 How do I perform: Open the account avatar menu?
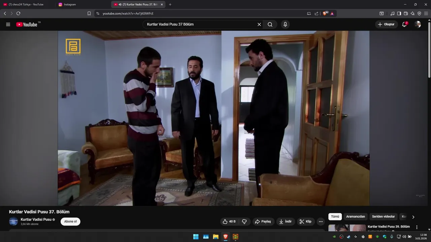point(418,25)
